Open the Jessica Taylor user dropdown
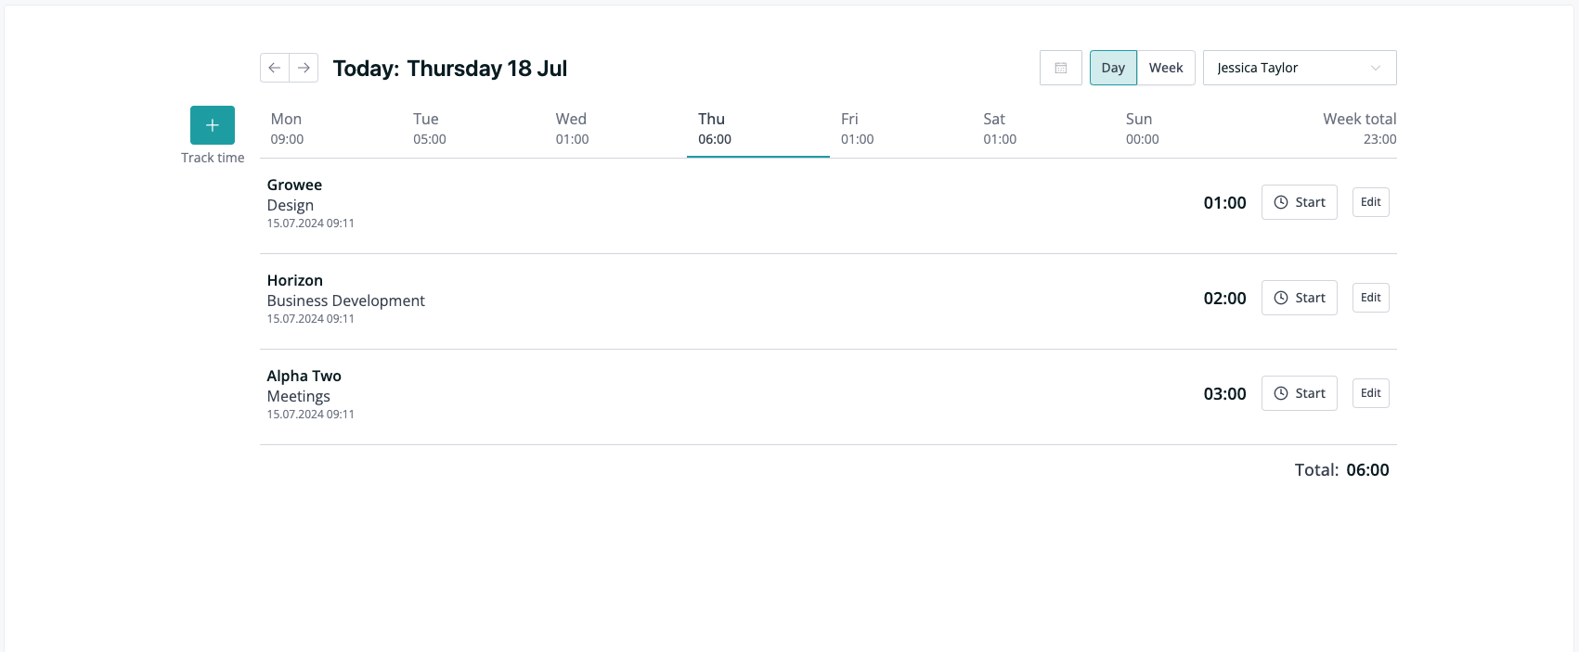The height and width of the screenshot is (652, 1579). [x=1299, y=67]
